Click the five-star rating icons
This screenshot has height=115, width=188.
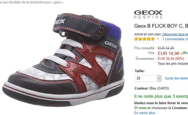pos(144,39)
